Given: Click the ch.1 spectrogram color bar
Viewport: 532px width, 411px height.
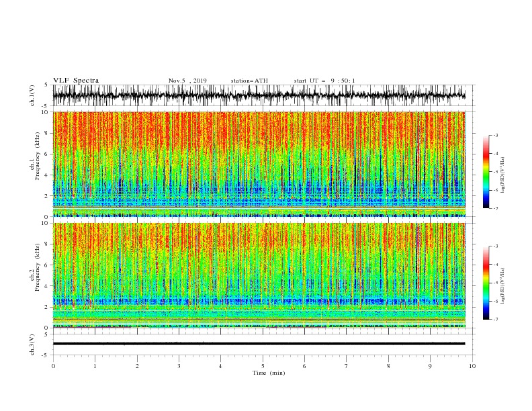Looking at the screenshot, I should (486, 172).
